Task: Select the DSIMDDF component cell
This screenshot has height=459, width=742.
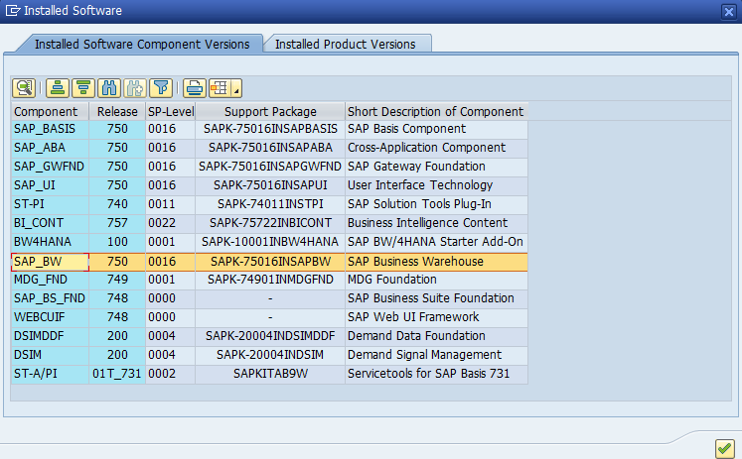Action: 50,337
